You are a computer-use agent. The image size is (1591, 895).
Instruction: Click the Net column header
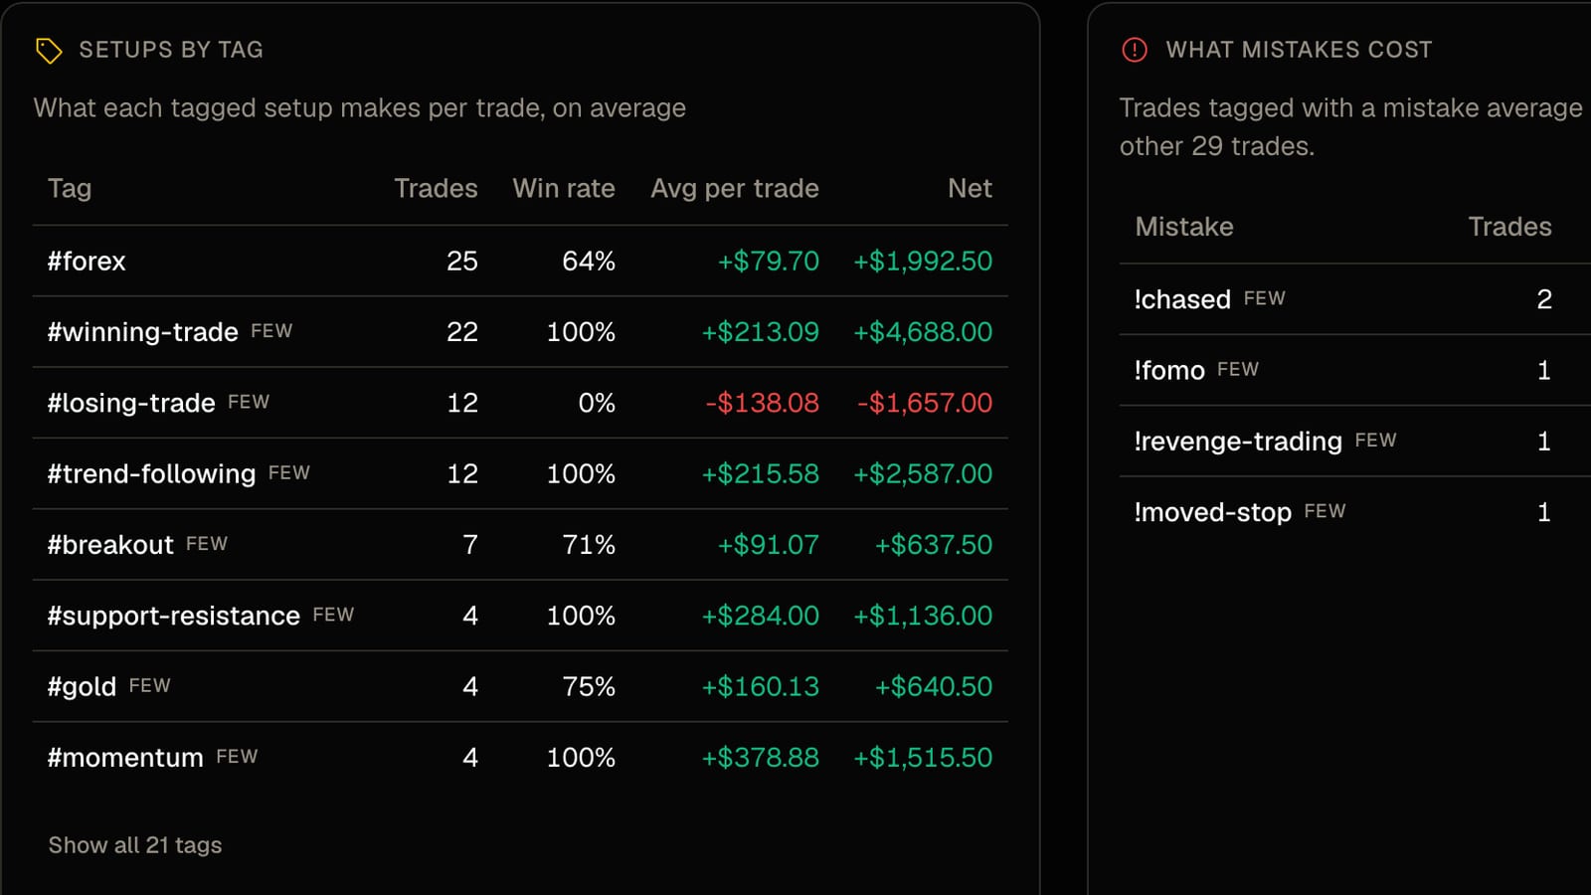[x=970, y=188]
